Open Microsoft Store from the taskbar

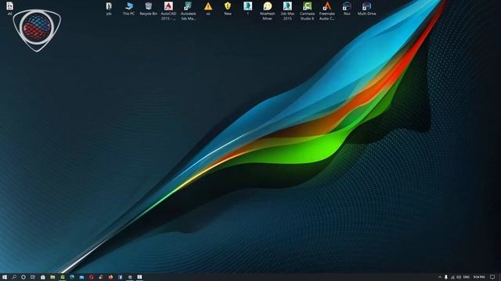click(42, 277)
